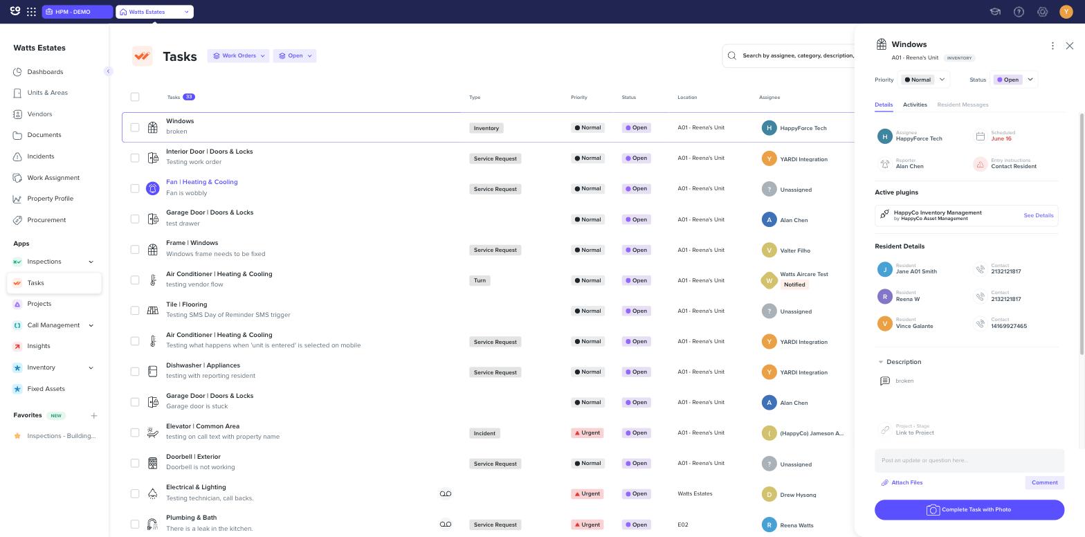Open the Watts Estates property selector
This screenshot has width=1085, height=537.
click(154, 12)
